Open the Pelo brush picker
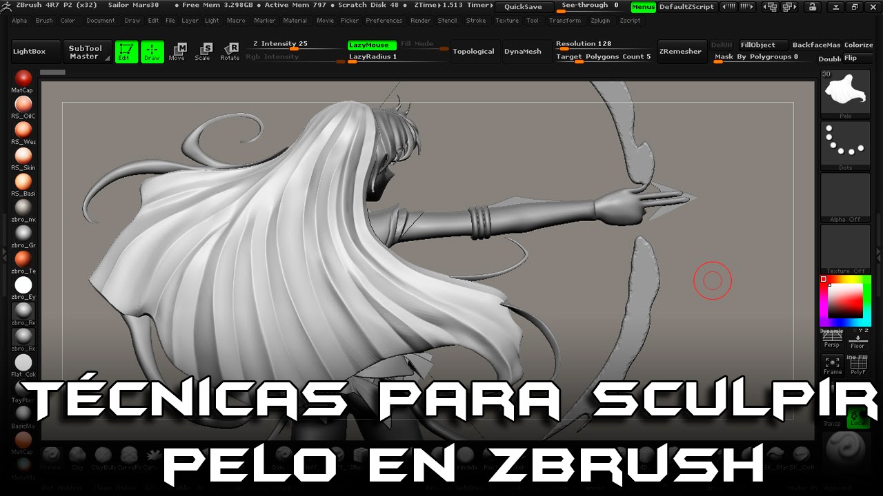Screen dimensions: 883x496 [845, 94]
